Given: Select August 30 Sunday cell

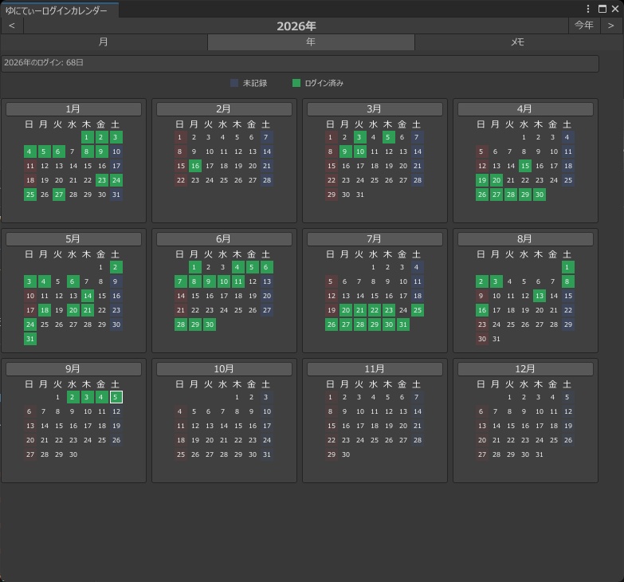Looking at the screenshot, I should (x=482, y=339).
